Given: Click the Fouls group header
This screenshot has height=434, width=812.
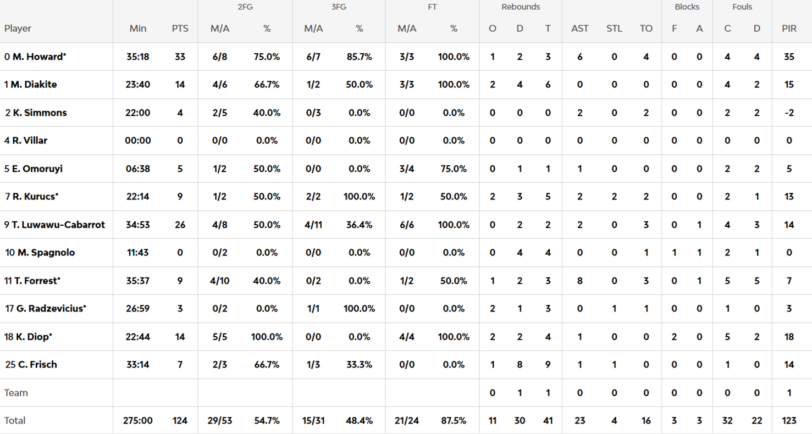Looking at the screenshot, I should 742,7.
